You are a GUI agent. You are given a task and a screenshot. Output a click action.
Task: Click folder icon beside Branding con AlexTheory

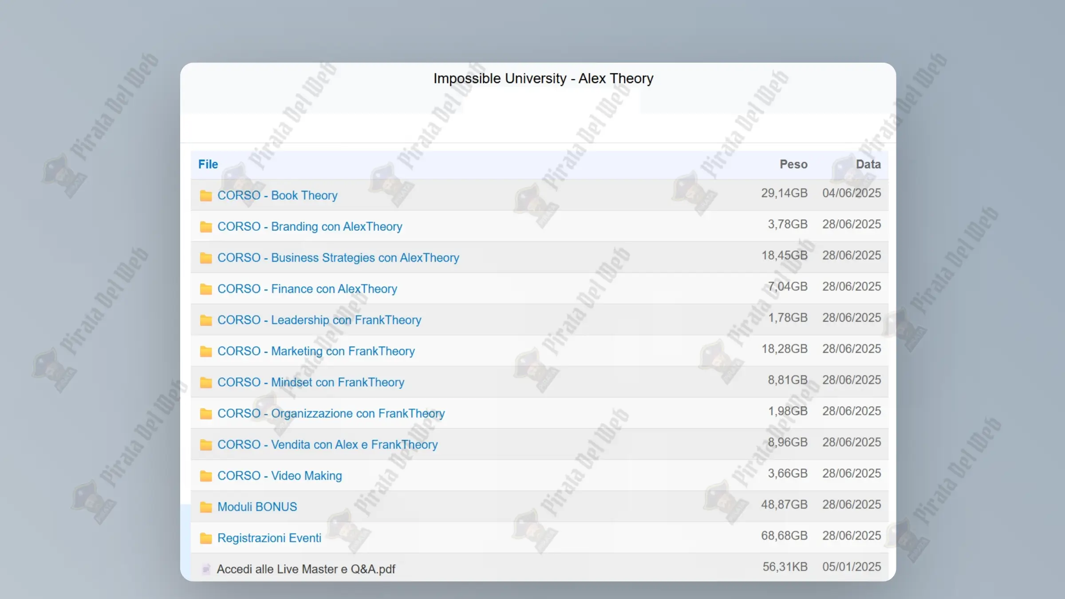(206, 227)
